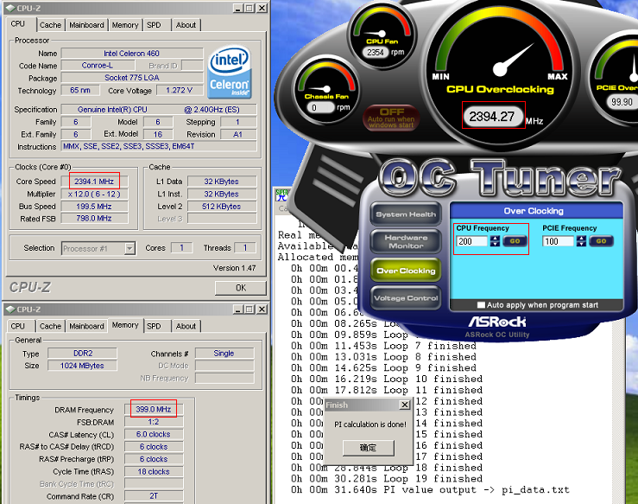
Task: Click the memory Size value 1024 MBytes
Action: tap(82, 366)
